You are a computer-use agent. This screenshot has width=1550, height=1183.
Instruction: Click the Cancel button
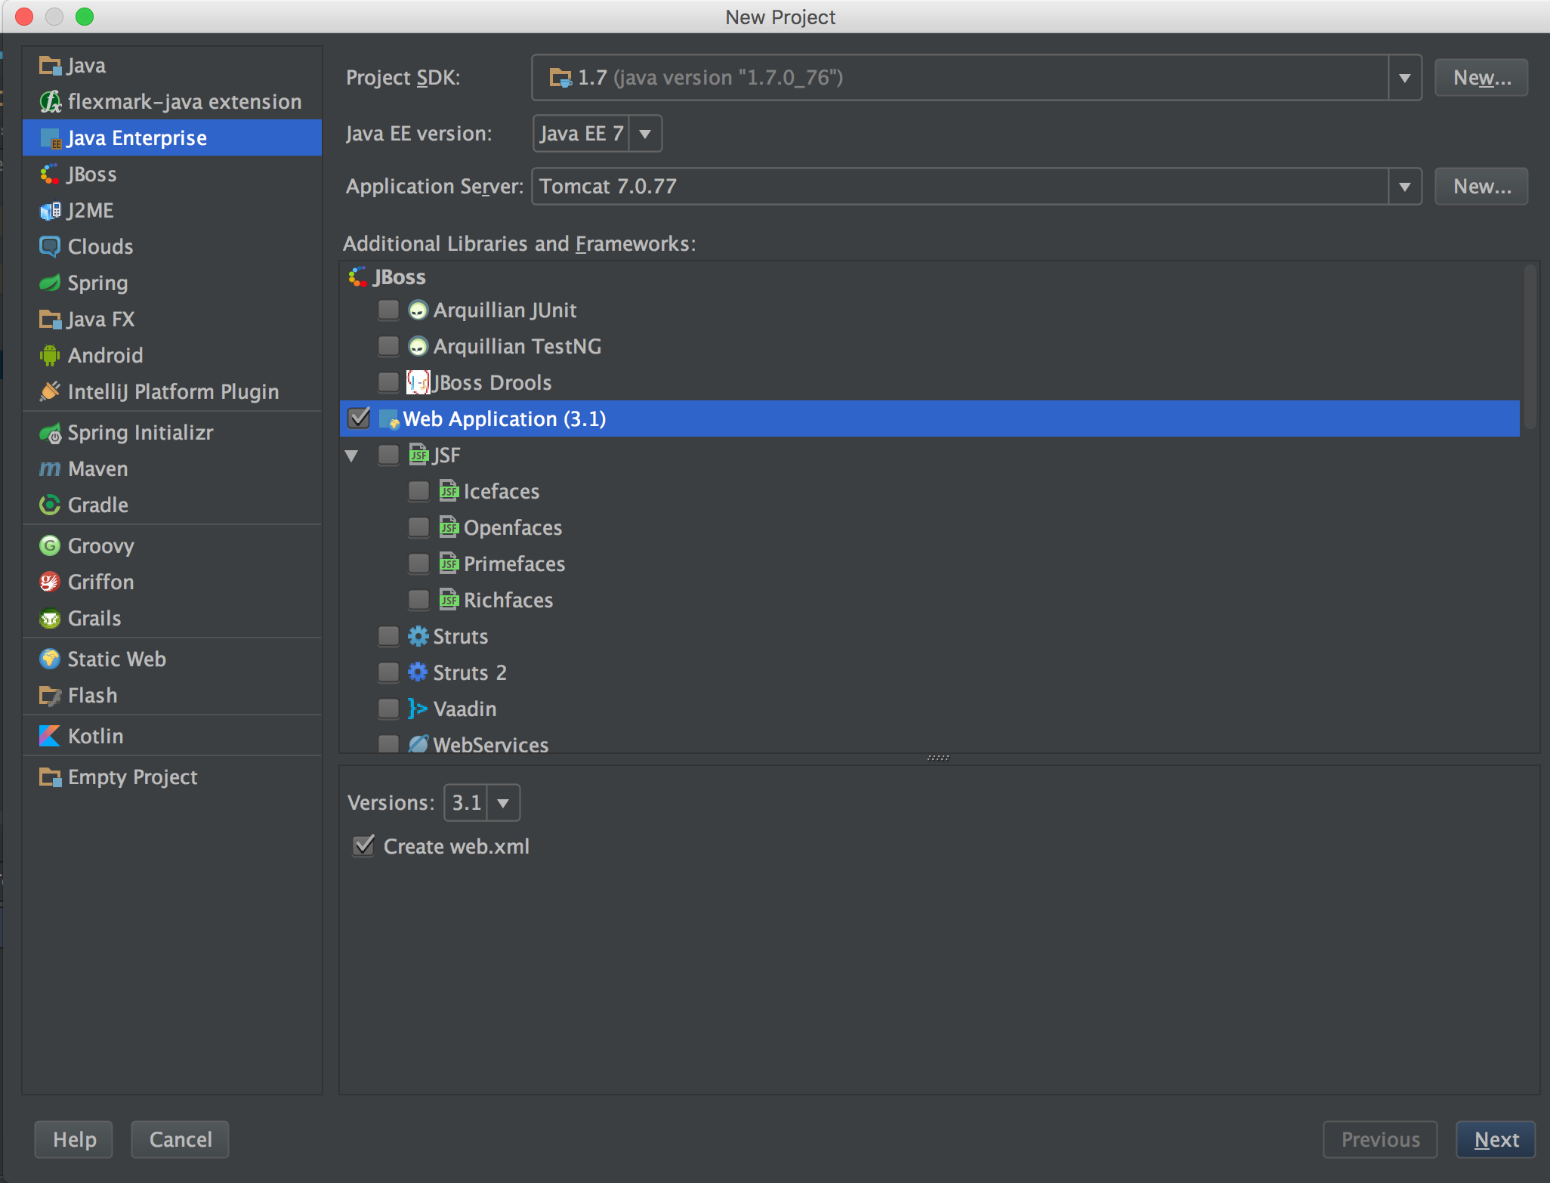point(181,1139)
